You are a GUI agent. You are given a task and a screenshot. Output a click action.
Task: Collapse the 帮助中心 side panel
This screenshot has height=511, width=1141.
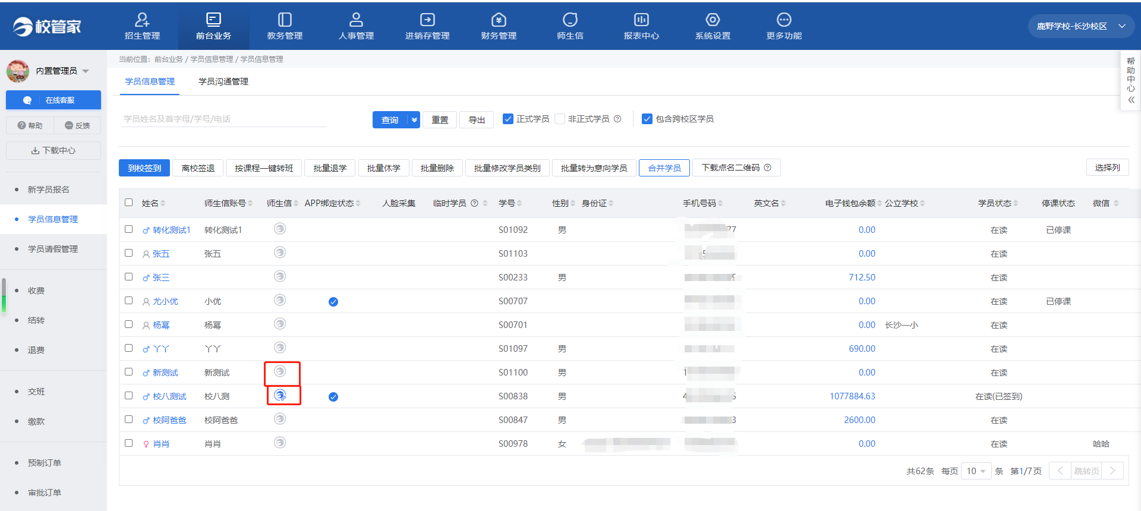pyautogui.click(x=1131, y=100)
